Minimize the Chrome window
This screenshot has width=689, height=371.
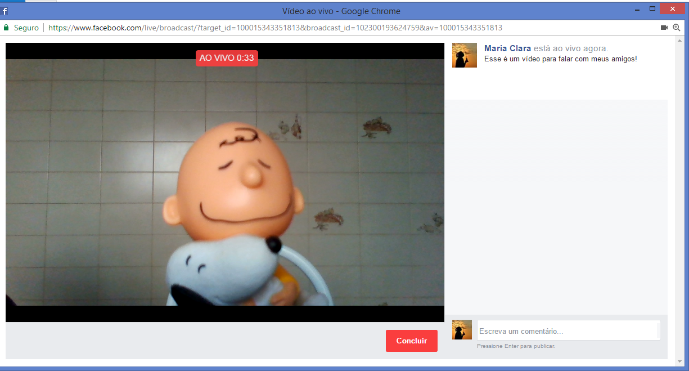pos(637,10)
